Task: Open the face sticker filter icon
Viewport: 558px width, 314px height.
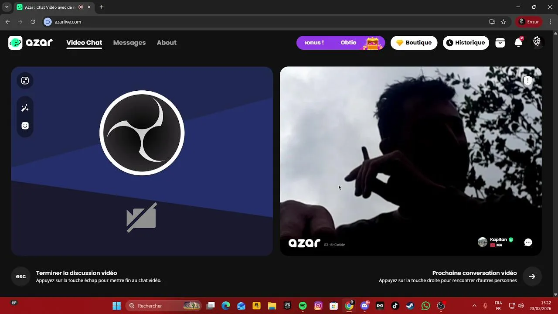Action: pos(25,126)
